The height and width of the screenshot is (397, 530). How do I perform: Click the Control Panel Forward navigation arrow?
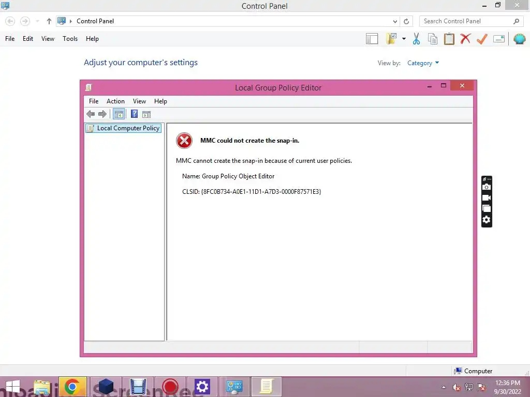25,21
